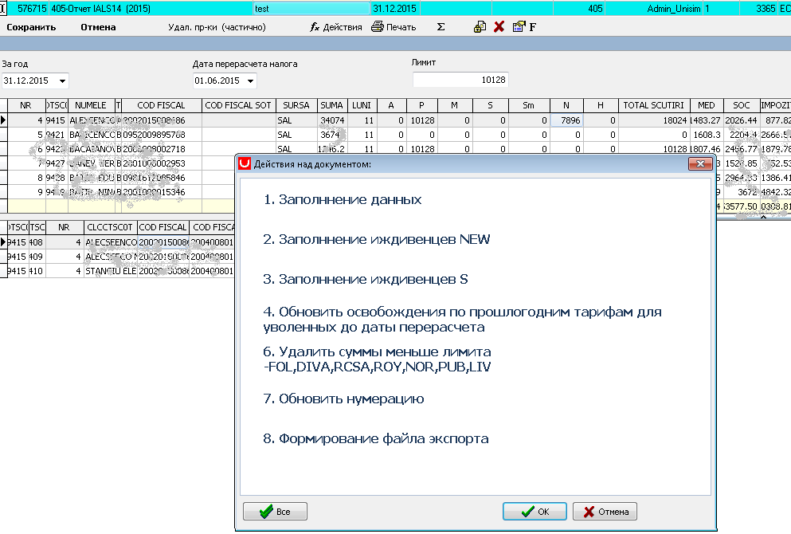Click Удал. пр-ки (частично) in toolbar
The width and height of the screenshot is (791, 534).
[217, 27]
